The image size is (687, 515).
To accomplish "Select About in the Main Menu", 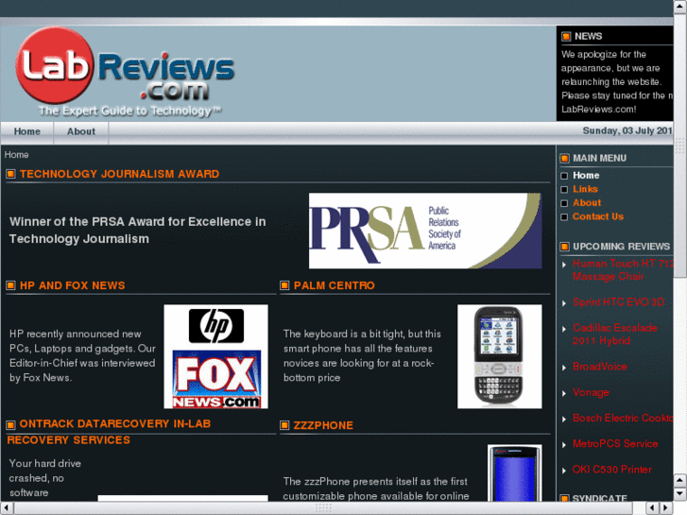I will (x=587, y=203).
